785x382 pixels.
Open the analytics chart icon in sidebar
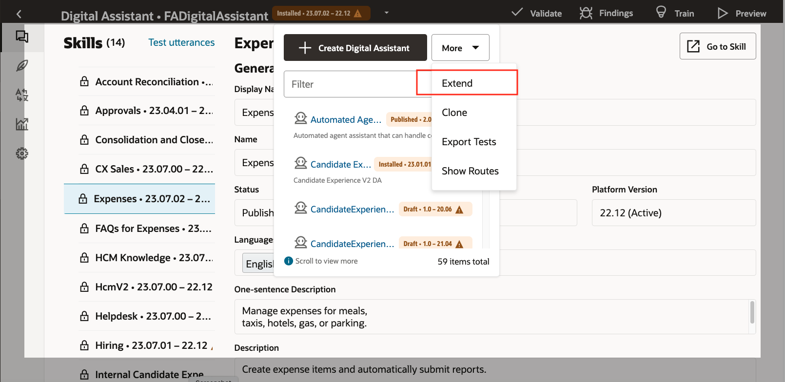pyautogui.click(x=22, y=124)
